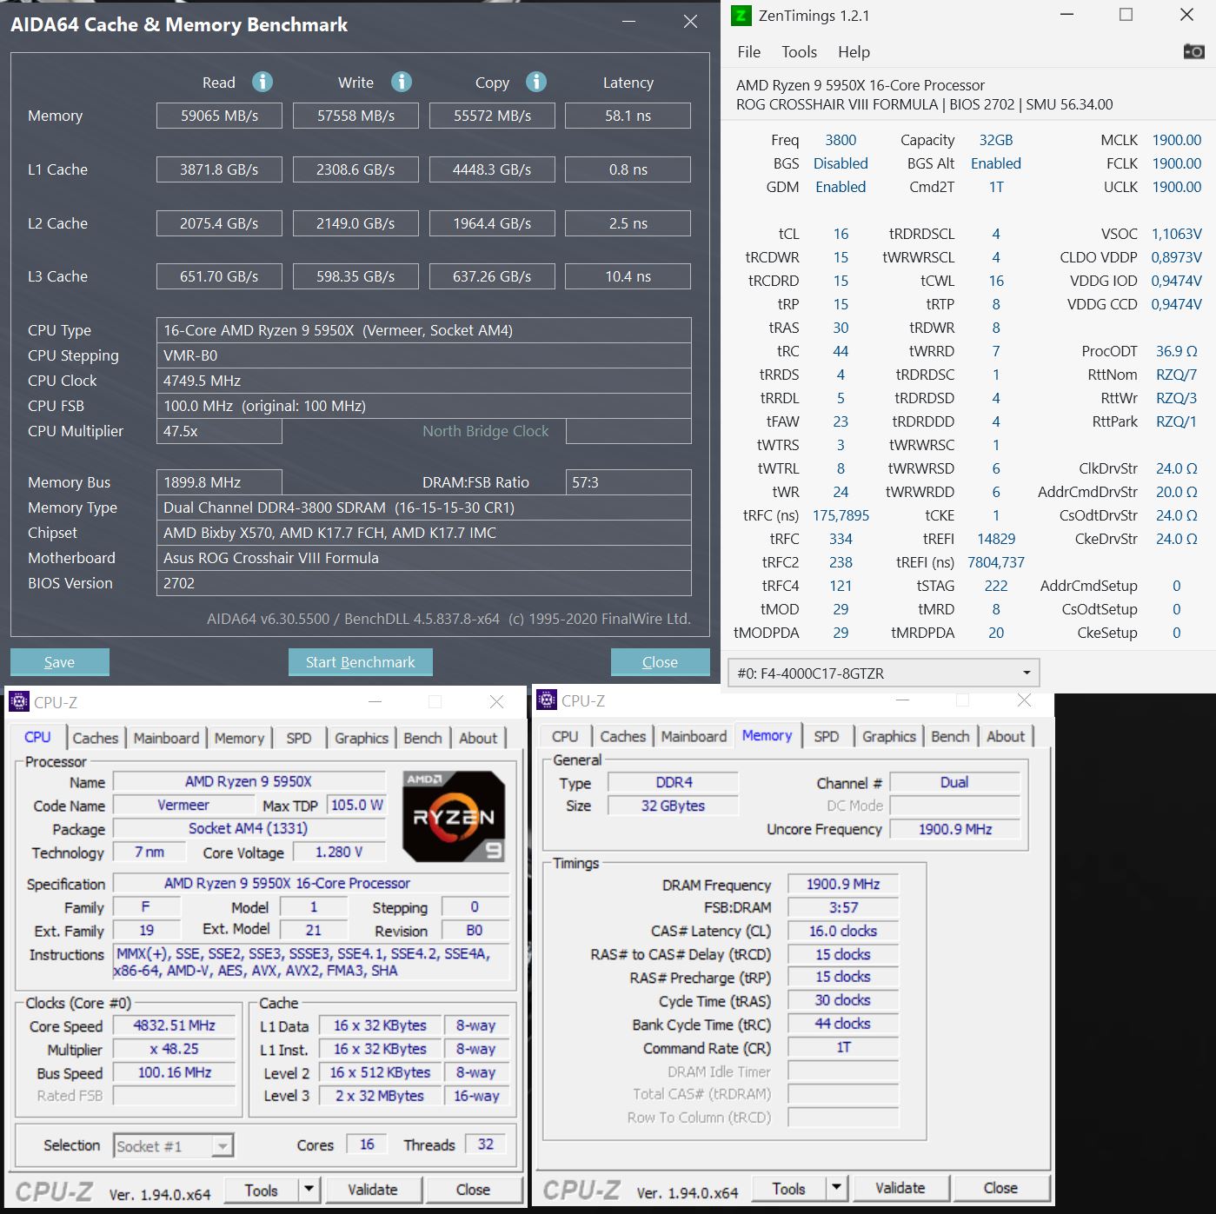The height and width of the screenshot is (1214, 1216).
Task: Click the CPU-Z icon in right window title
Action: pyautogui.click(x=547, y=700)
